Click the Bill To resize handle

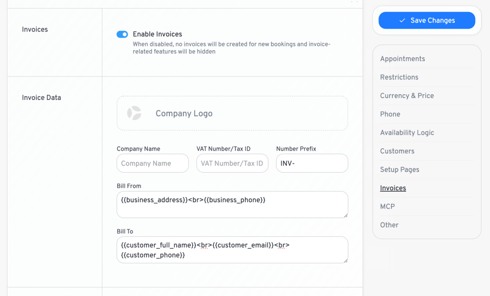(x=345, y=261)
